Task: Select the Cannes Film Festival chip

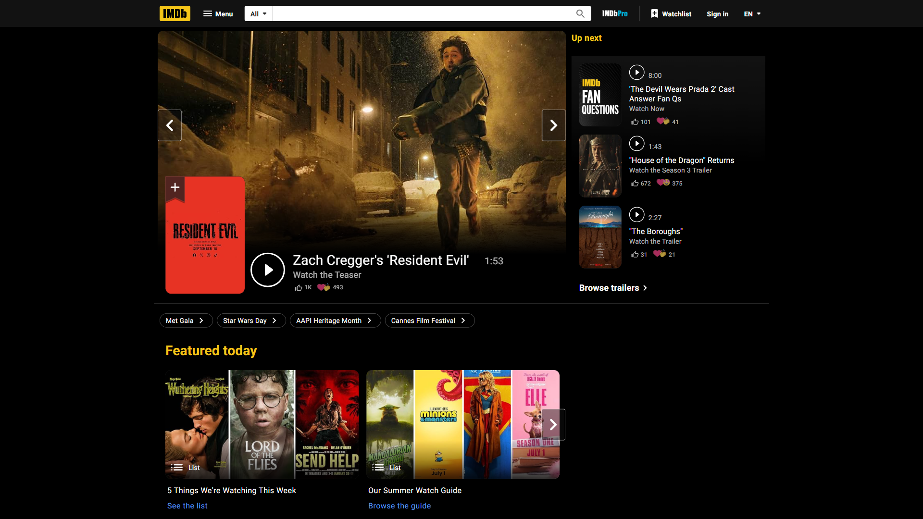Action: pos(429,321)
